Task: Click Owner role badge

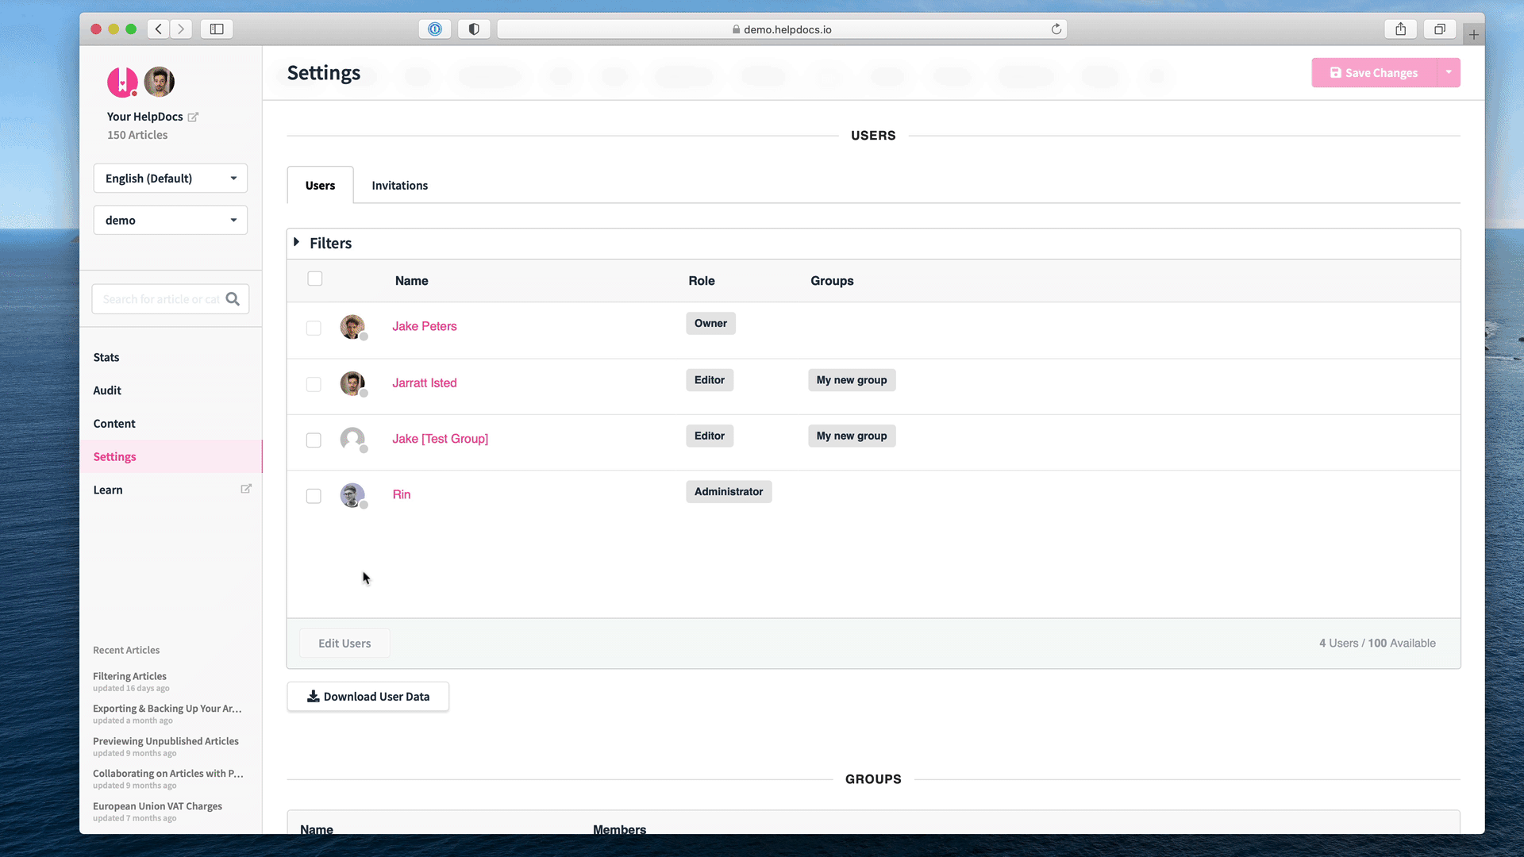Action: (x=711, y=324)
